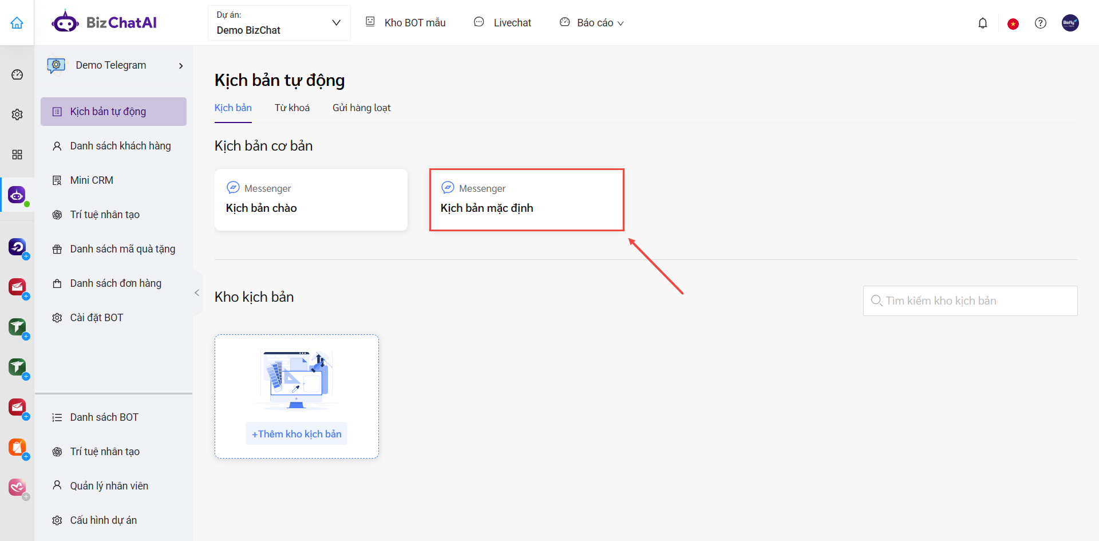
Task: Select Kịch bản tự động in sidebar
Action: pyautogui.click(x=113, y=112)
